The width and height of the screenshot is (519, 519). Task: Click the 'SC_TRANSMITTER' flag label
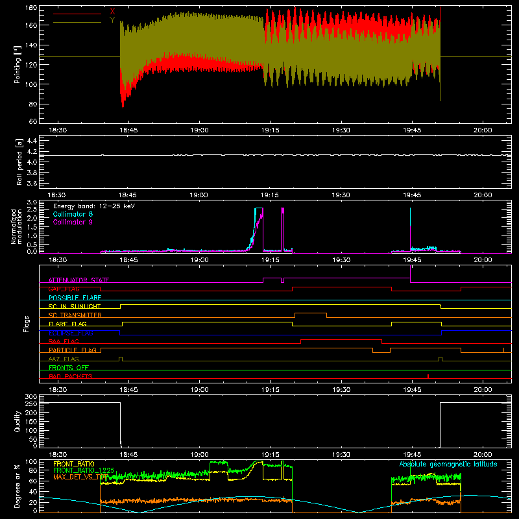click(x=75, y=315)
